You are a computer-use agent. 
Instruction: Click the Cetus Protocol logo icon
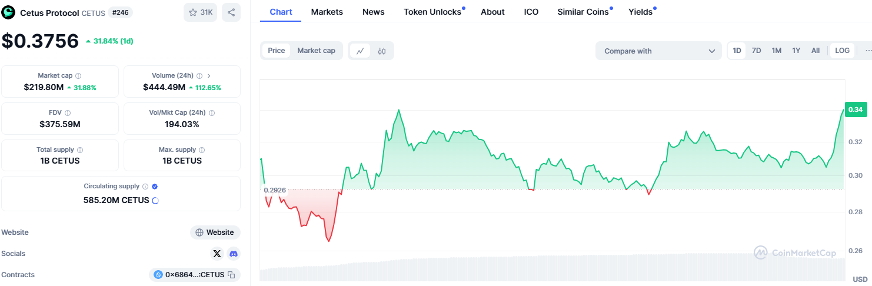tap(9, 12)
